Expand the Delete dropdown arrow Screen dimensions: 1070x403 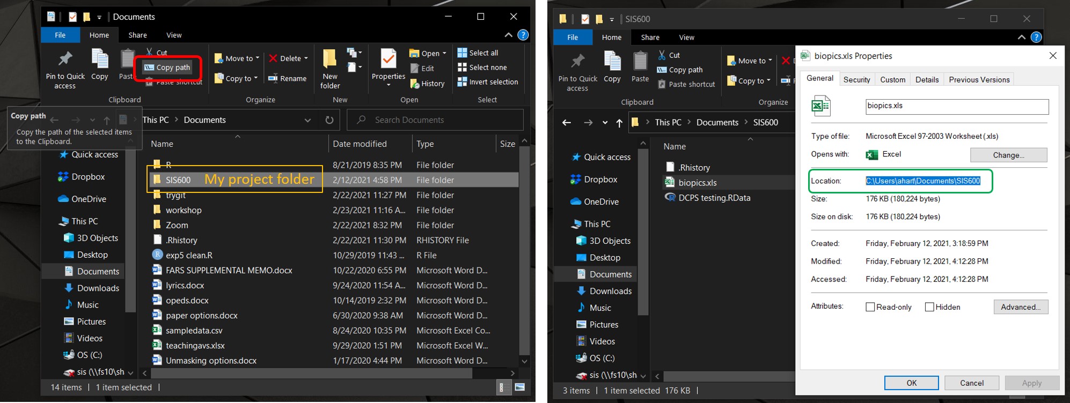click(306, 58)
